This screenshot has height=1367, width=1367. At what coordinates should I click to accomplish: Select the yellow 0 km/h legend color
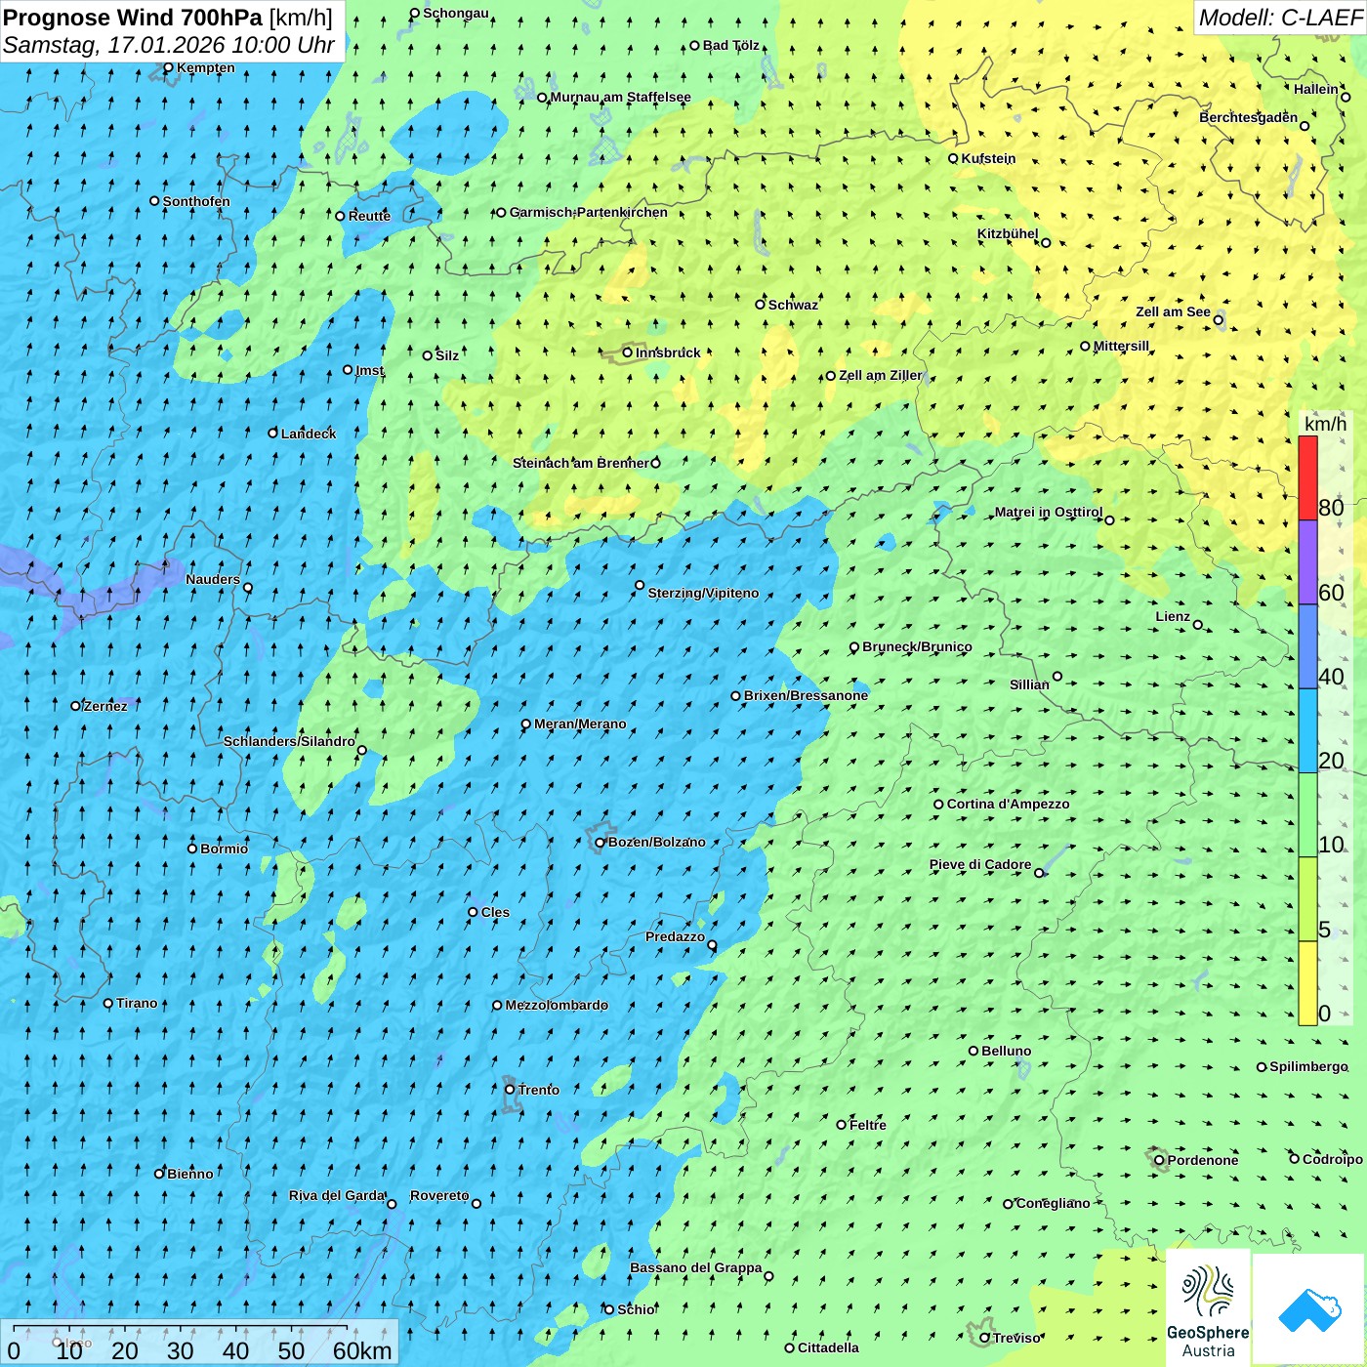click(x=1307, y=983)
